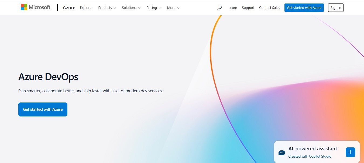Open the Solutions dropdown

[131, 8]
